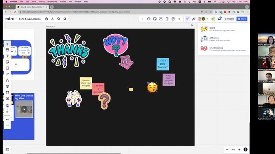Reload the page in Chrome
The width and height of the screenshot is (275, 154).
[15, 12]
